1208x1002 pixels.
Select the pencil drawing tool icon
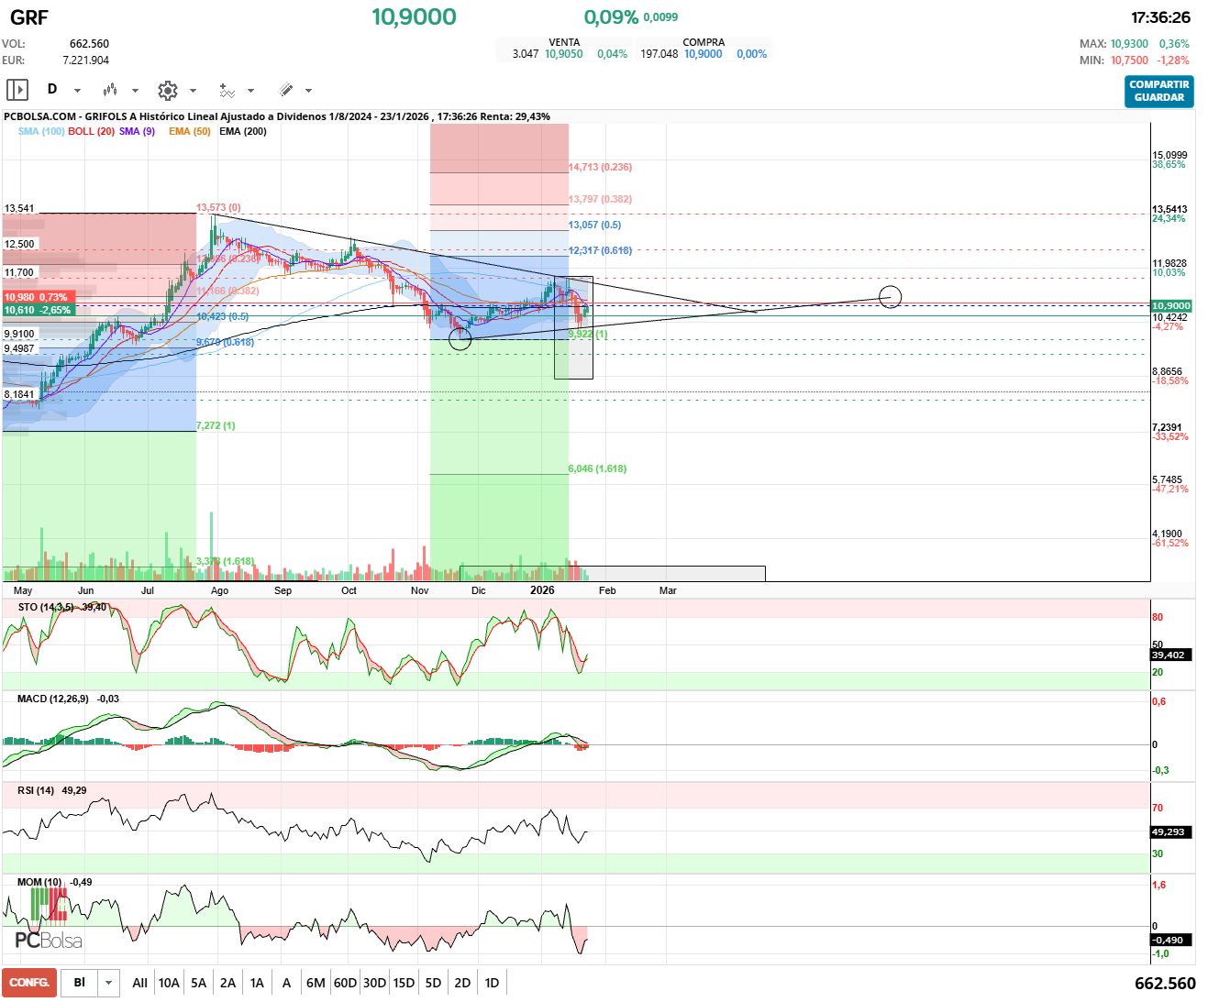(x=285, y=90)
